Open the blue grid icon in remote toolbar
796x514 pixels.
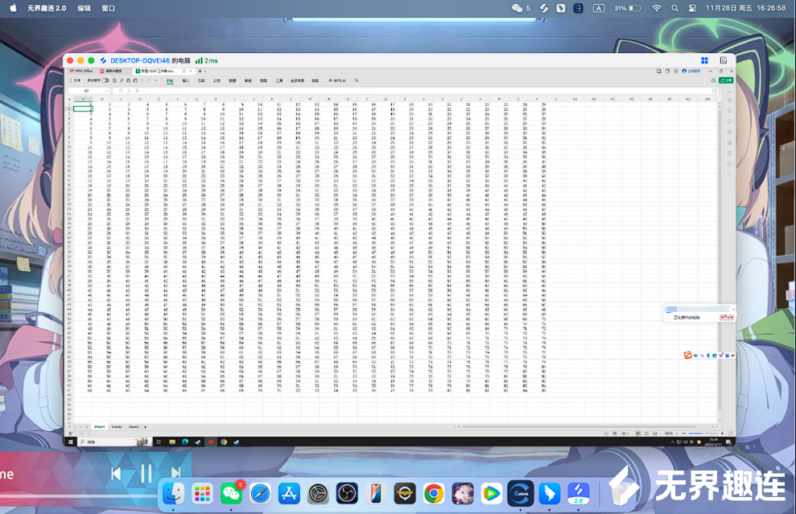705,60
